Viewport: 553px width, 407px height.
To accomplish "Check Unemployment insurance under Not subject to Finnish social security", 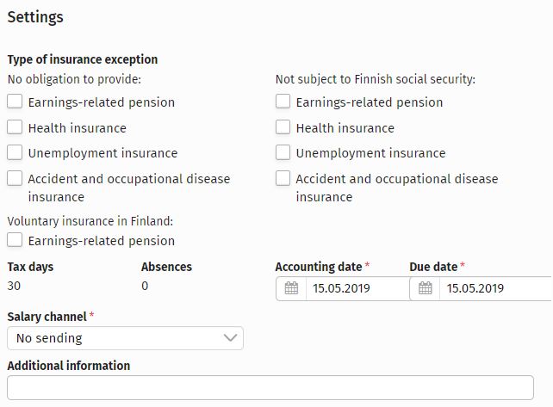I will pyautogui.click(x=283, y=152).
